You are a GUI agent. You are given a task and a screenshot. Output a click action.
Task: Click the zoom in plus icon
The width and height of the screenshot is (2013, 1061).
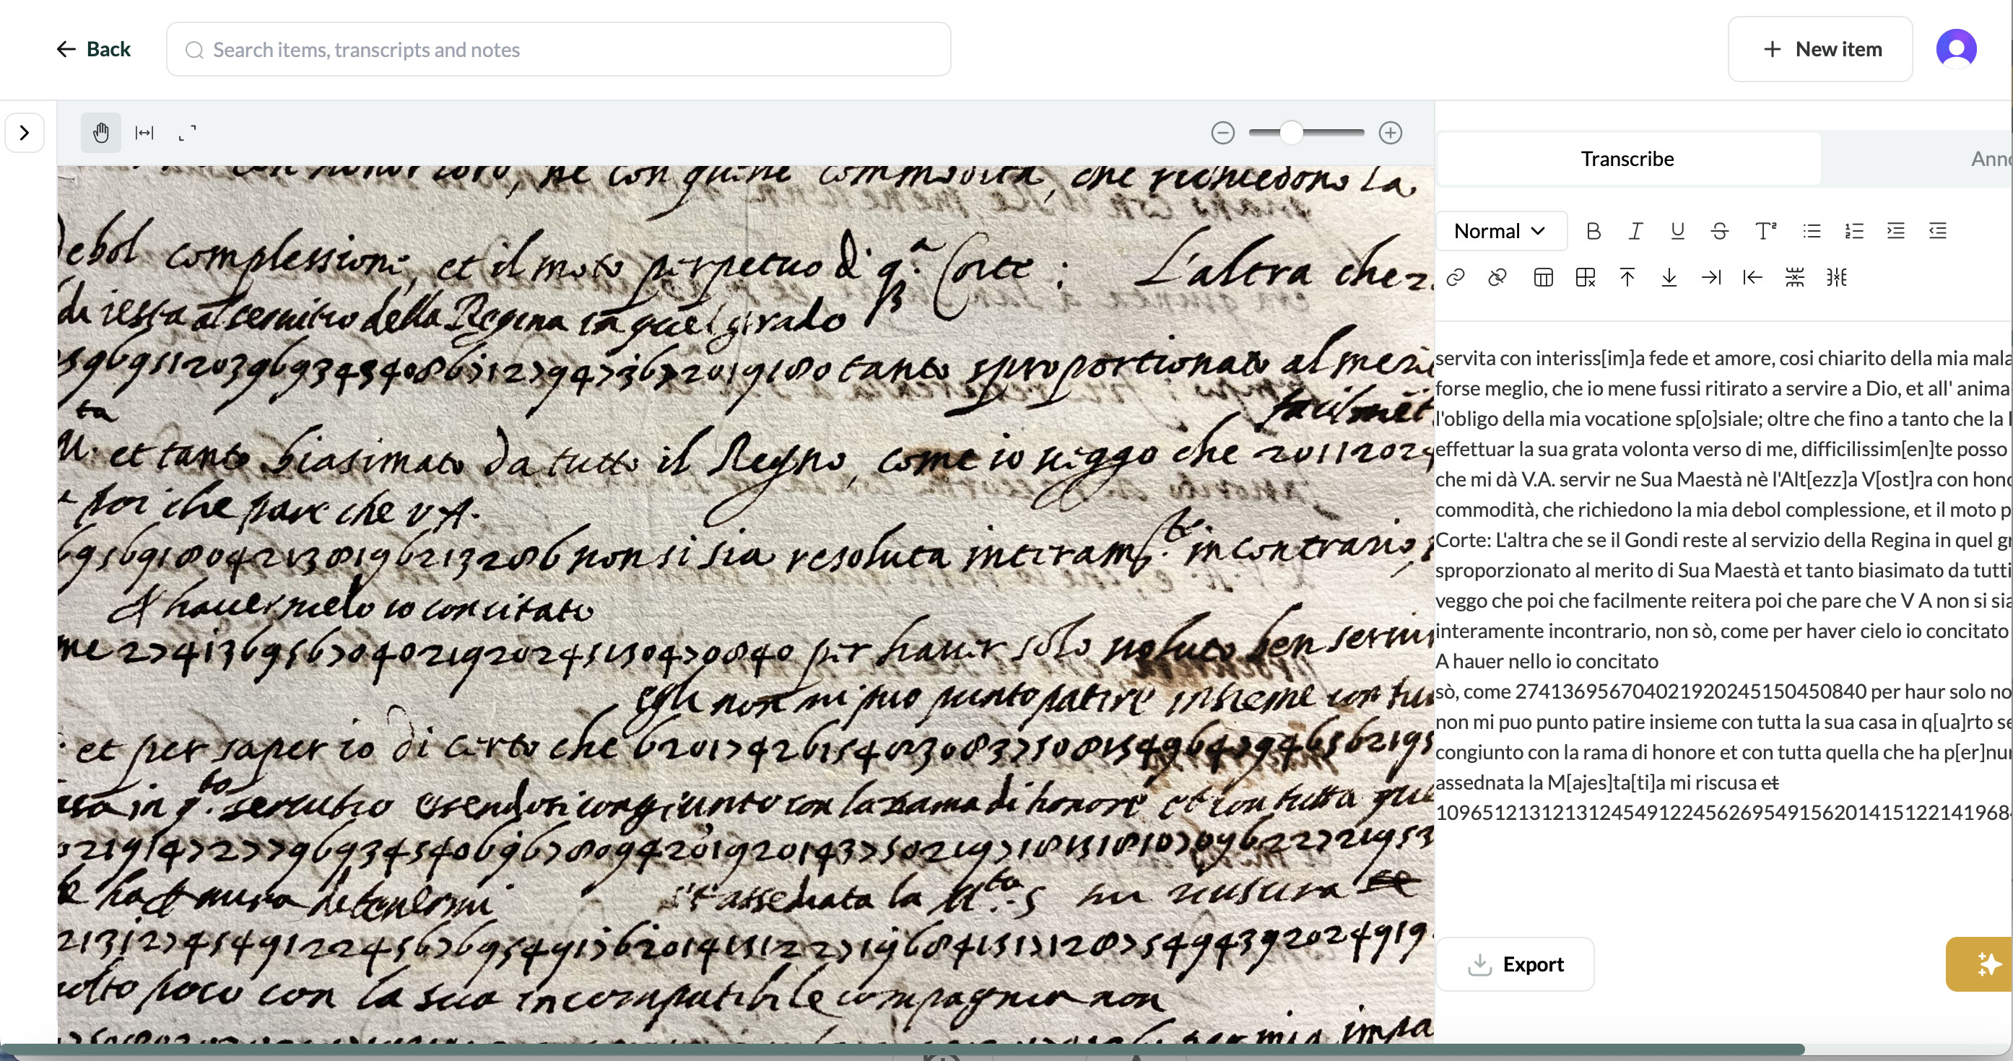[1390, 133]
